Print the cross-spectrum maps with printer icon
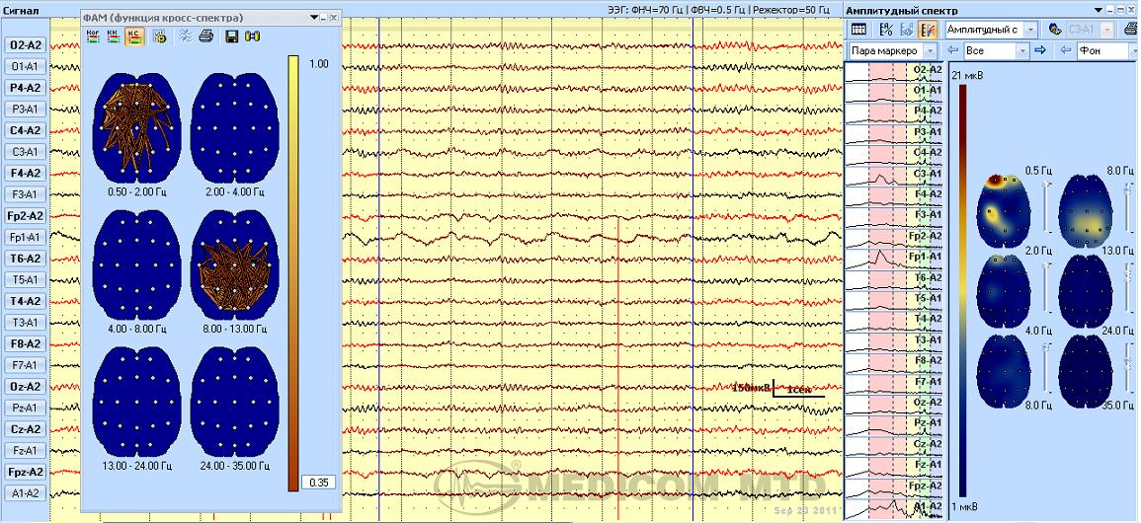Viewport: 1141px width, 523px height. 205,37
